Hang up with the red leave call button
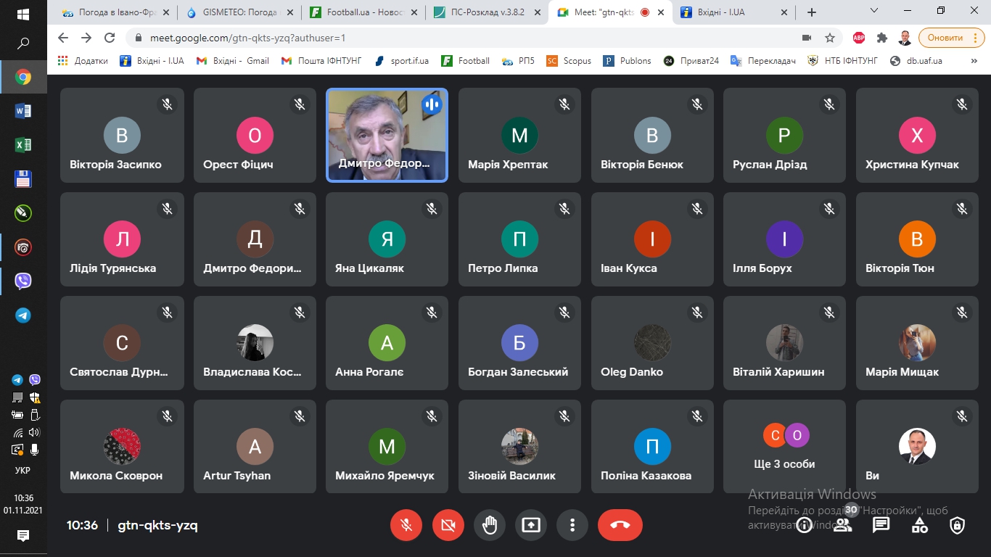 tap(620, 525)
